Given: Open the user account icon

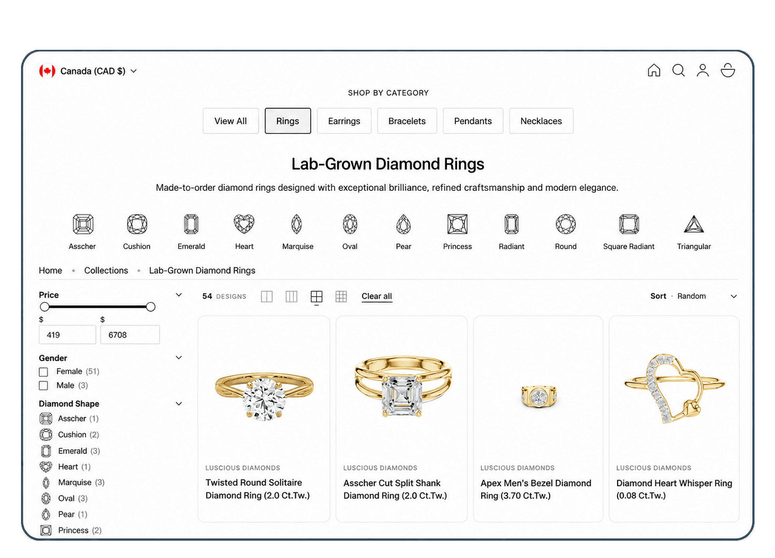Looking at the screenshot, I should click(703, 70).
